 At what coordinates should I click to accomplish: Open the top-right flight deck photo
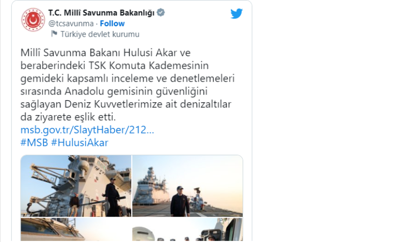[x=187, y=186]
